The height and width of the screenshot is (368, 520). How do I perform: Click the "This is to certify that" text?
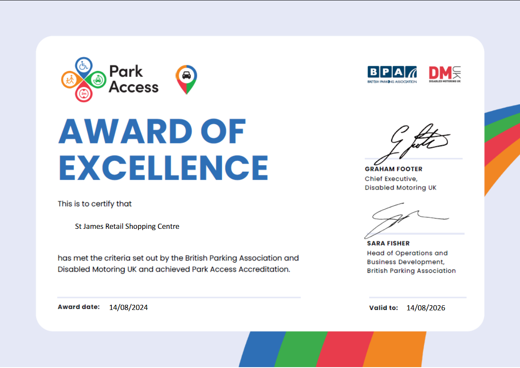pos(95,204)
